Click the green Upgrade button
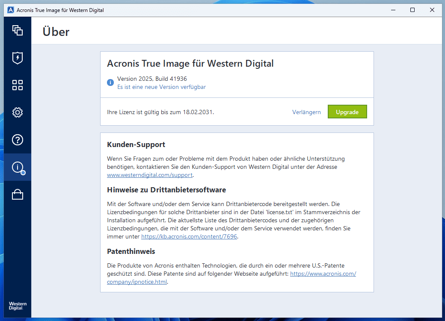The height and width of the screenshot is (321, 445). [347, 112]
